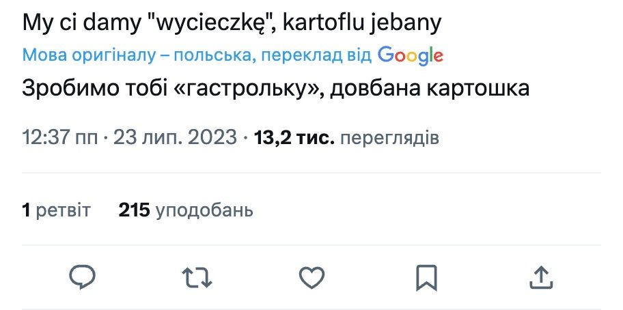Viewport: 623px width, 310px height.
Task: Click the Ukrainian translated tweet text
Action: click(276, 89)
